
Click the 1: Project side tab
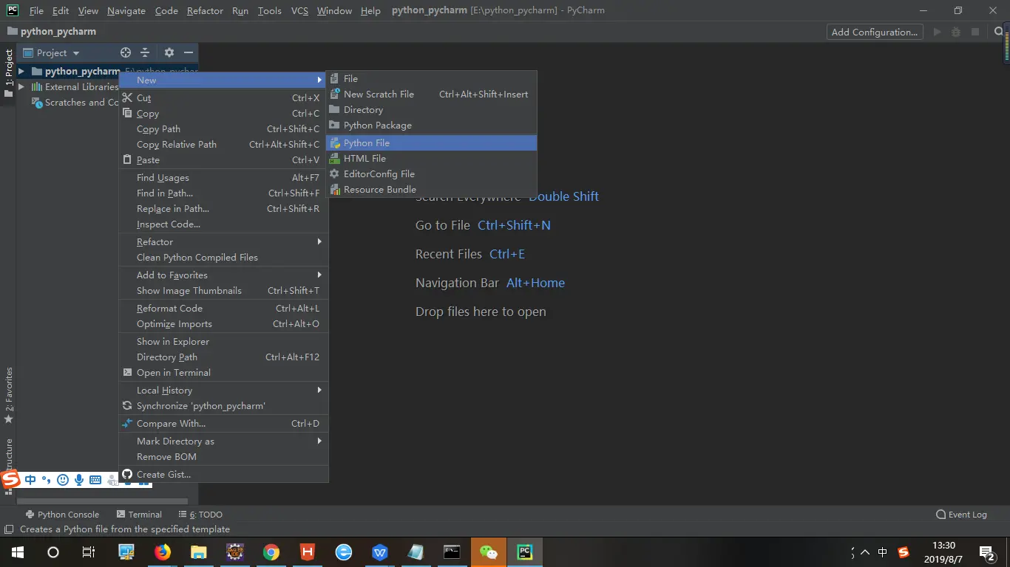pyautogui.click(x=9, y=73)
